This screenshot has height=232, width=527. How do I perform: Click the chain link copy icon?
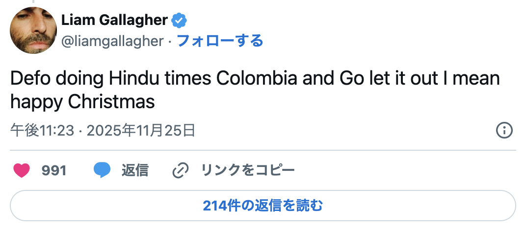click(181, 170)
